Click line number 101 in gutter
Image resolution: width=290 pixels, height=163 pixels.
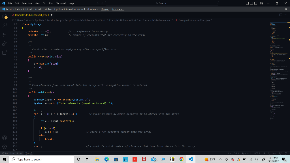[x=15, y=92]
